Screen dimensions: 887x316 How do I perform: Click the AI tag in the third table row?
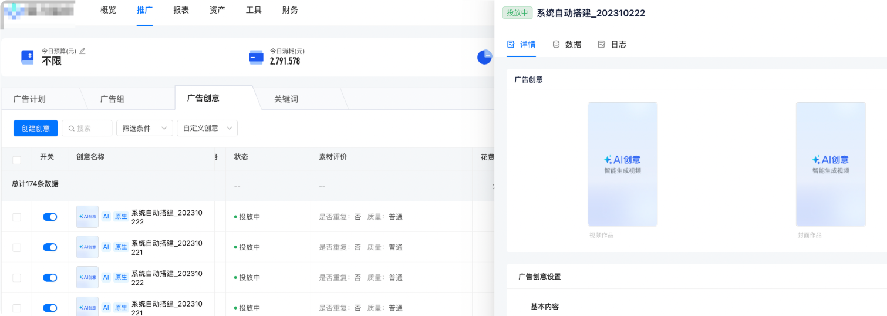click(106, 277)
